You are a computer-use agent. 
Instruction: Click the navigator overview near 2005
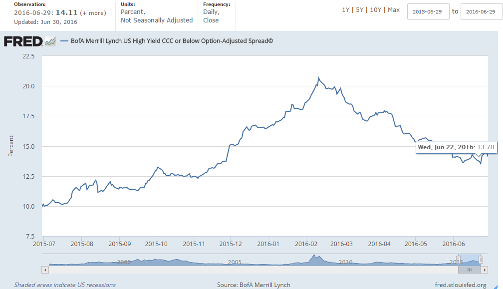click(x=235, y=262)
